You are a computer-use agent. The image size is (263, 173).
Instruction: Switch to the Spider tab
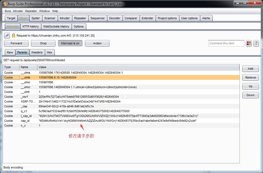point(36,18)
